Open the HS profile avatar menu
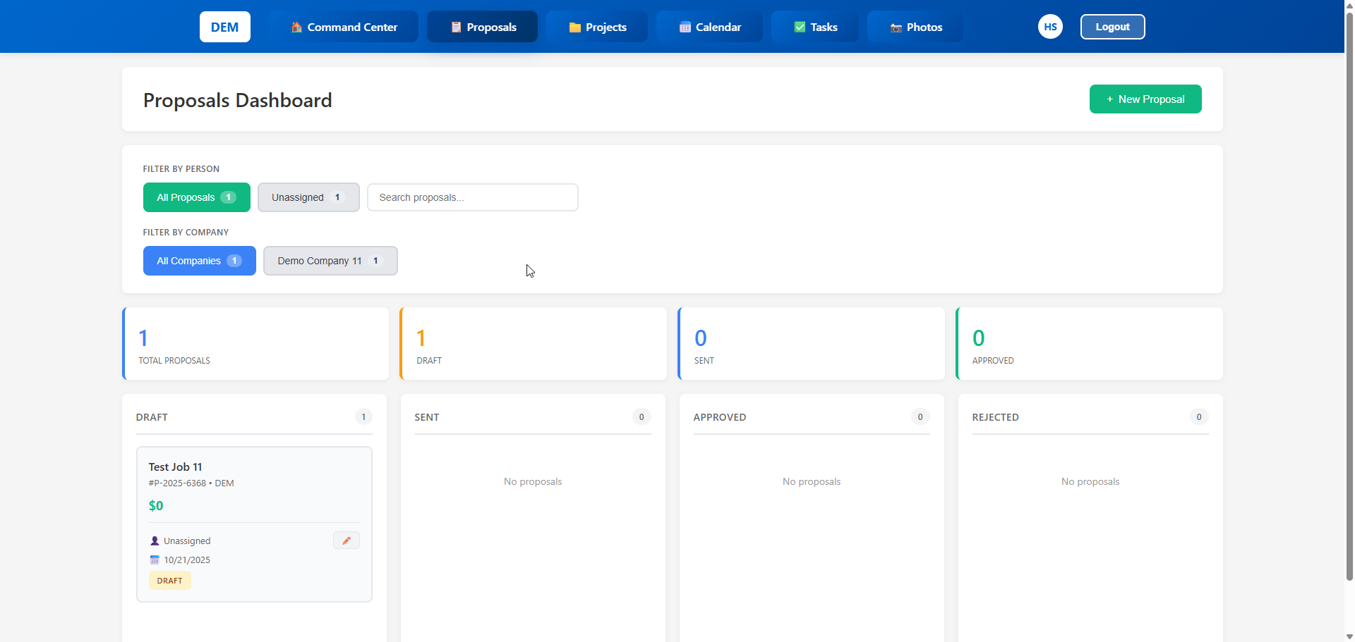Image resolution: width=1355 pixels, height=642 pixels. tap(1050, 26)
